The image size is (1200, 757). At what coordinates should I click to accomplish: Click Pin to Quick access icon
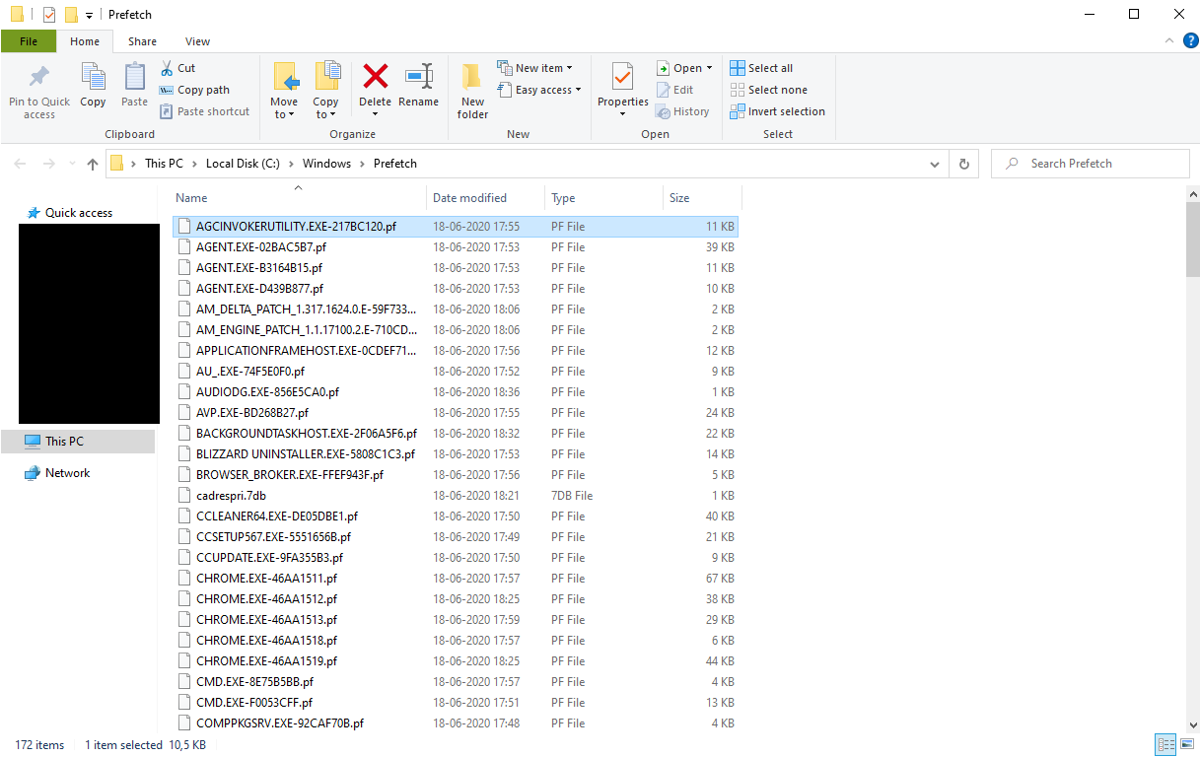pyautogui.click(x=39, y=78)
